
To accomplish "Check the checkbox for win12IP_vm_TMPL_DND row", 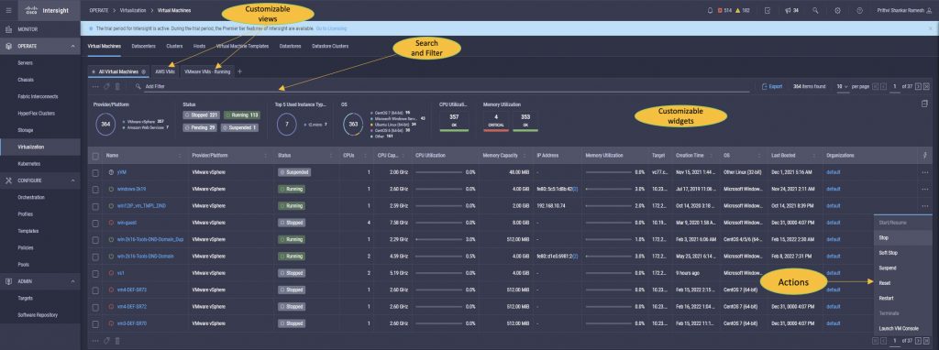I will coord(95,206).
